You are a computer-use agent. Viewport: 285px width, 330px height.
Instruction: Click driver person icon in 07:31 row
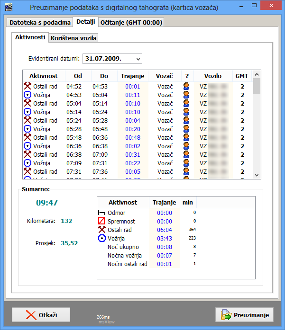point(186,171)
